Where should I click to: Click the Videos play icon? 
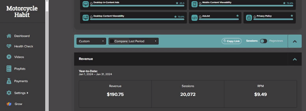(9, 57)
